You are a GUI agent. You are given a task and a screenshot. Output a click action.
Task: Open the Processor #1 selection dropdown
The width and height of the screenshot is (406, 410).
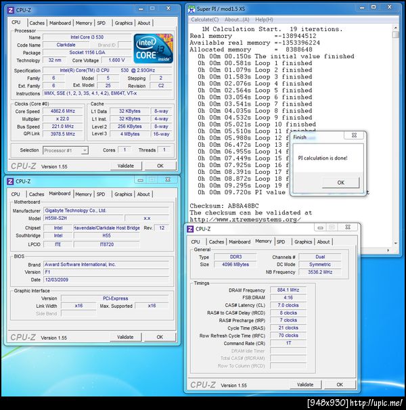coord(66,150)
